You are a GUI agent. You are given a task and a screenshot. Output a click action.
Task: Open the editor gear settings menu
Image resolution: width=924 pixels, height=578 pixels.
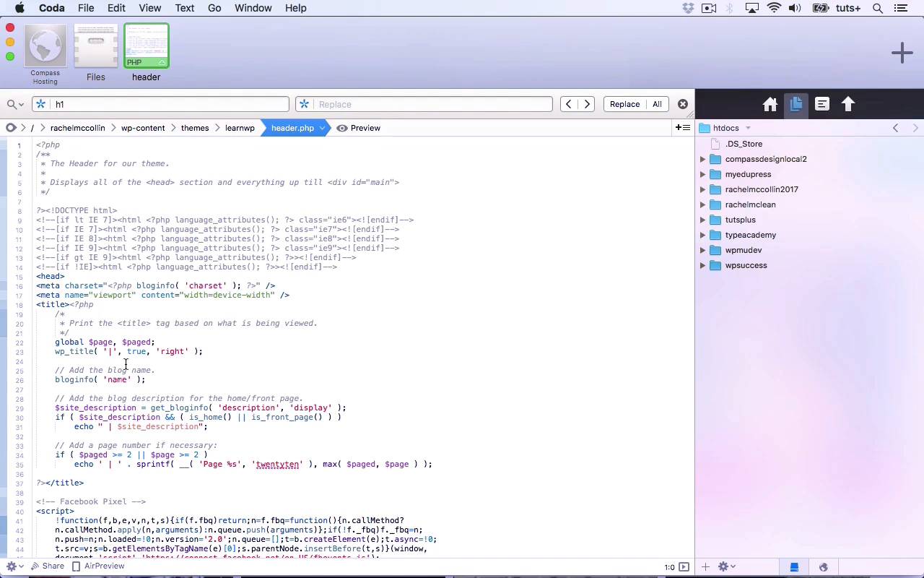pyautogui.click(x=14, y=566)
